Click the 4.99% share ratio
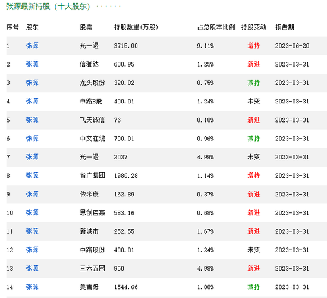The height and width of the screenshot is (298, 327). (x=206, y=158)
